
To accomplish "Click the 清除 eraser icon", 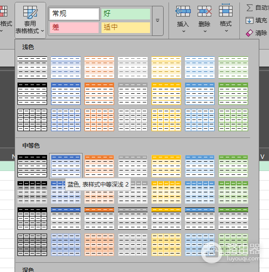I will pos(250,33).
